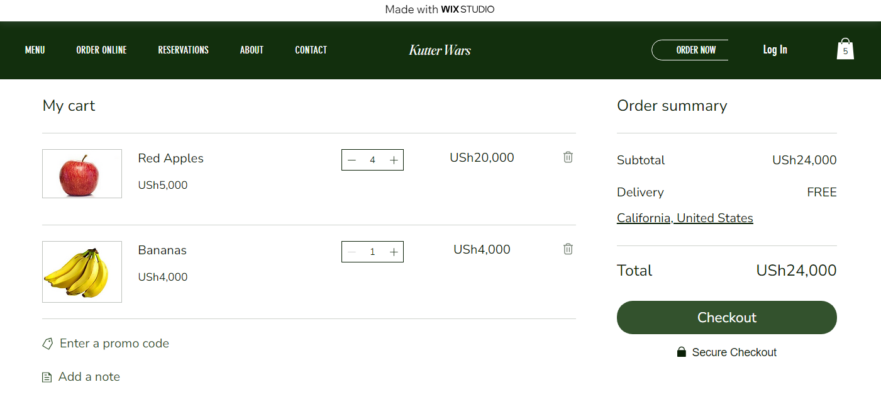Click the California, United States delivery link
881x416 pixels.
[x=685, y=218]
